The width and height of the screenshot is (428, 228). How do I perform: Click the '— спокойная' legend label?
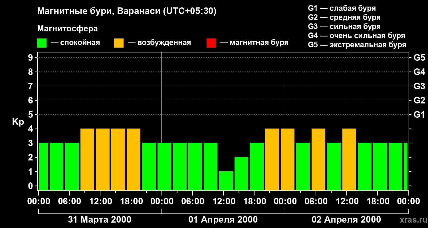coord(75,43)
